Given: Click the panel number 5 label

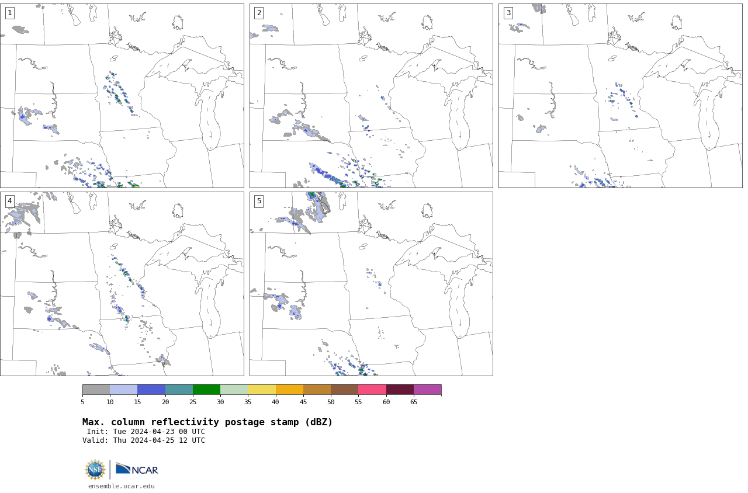Looking at the screenshot, I should click(x=259, y=201).
